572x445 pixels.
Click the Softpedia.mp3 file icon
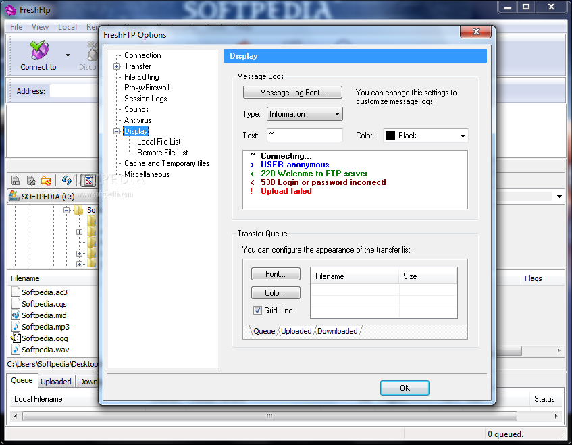tap(16, 326)
